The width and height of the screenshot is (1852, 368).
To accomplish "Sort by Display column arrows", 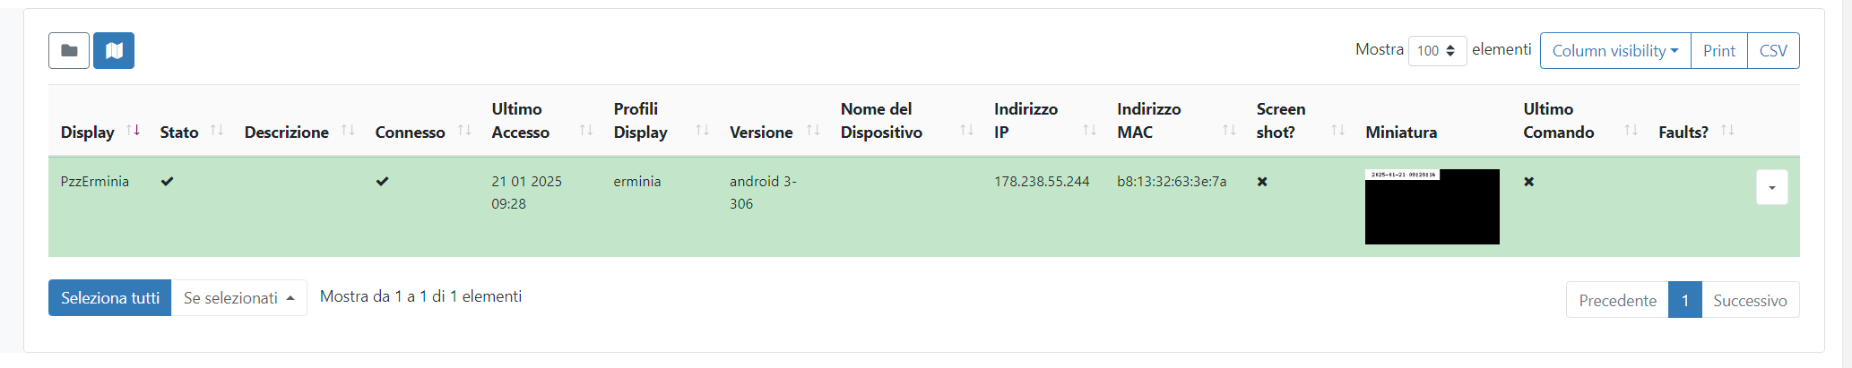I will 134,131.
